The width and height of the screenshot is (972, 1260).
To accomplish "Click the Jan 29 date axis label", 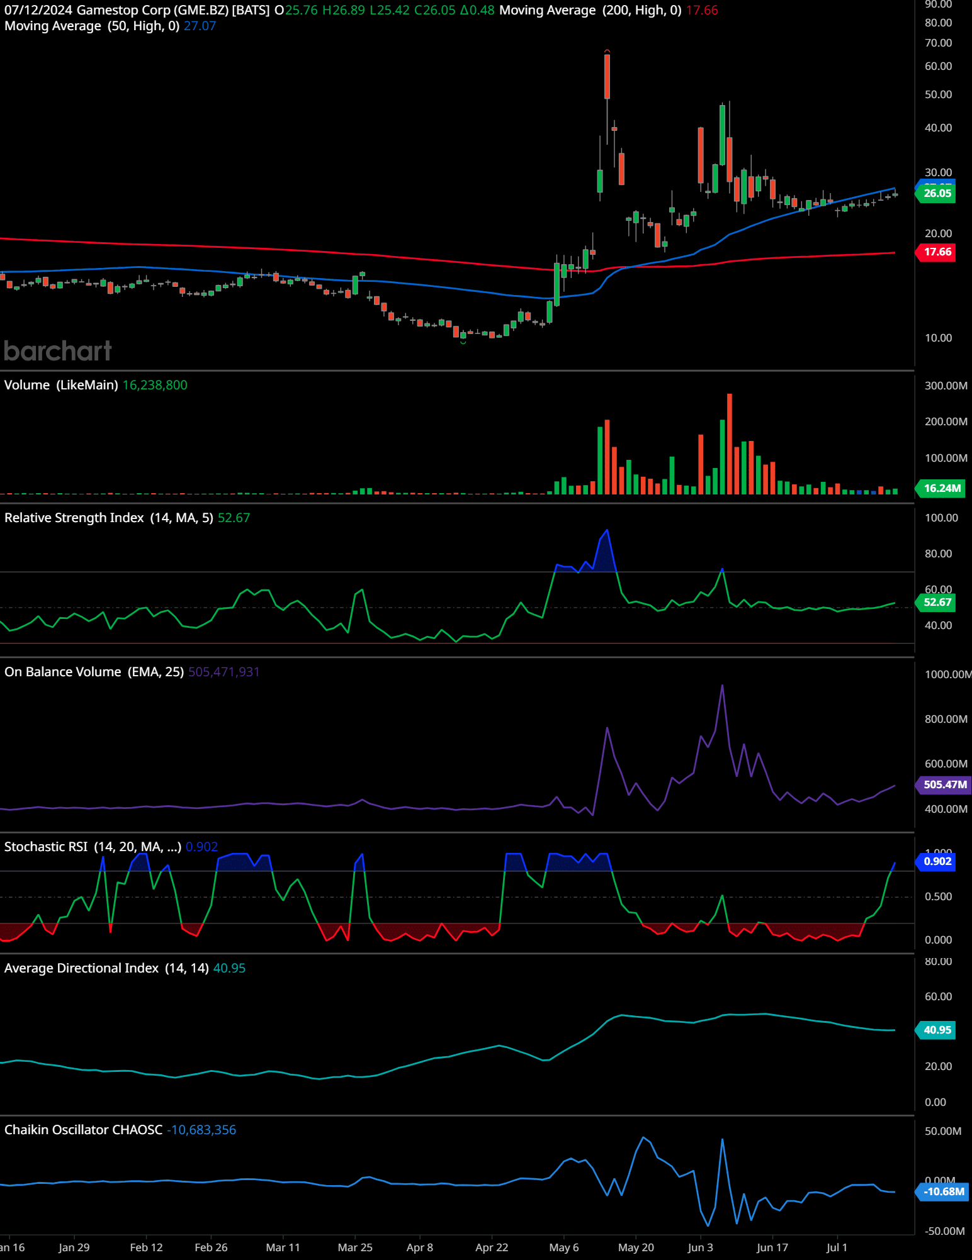I will pos(74,1247).
